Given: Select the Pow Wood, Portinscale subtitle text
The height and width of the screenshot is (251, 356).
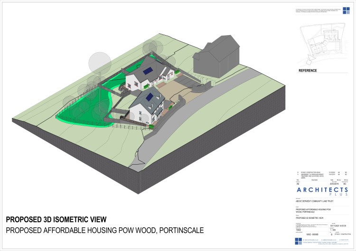Looking at the screenshot, I should coord(105,230).
